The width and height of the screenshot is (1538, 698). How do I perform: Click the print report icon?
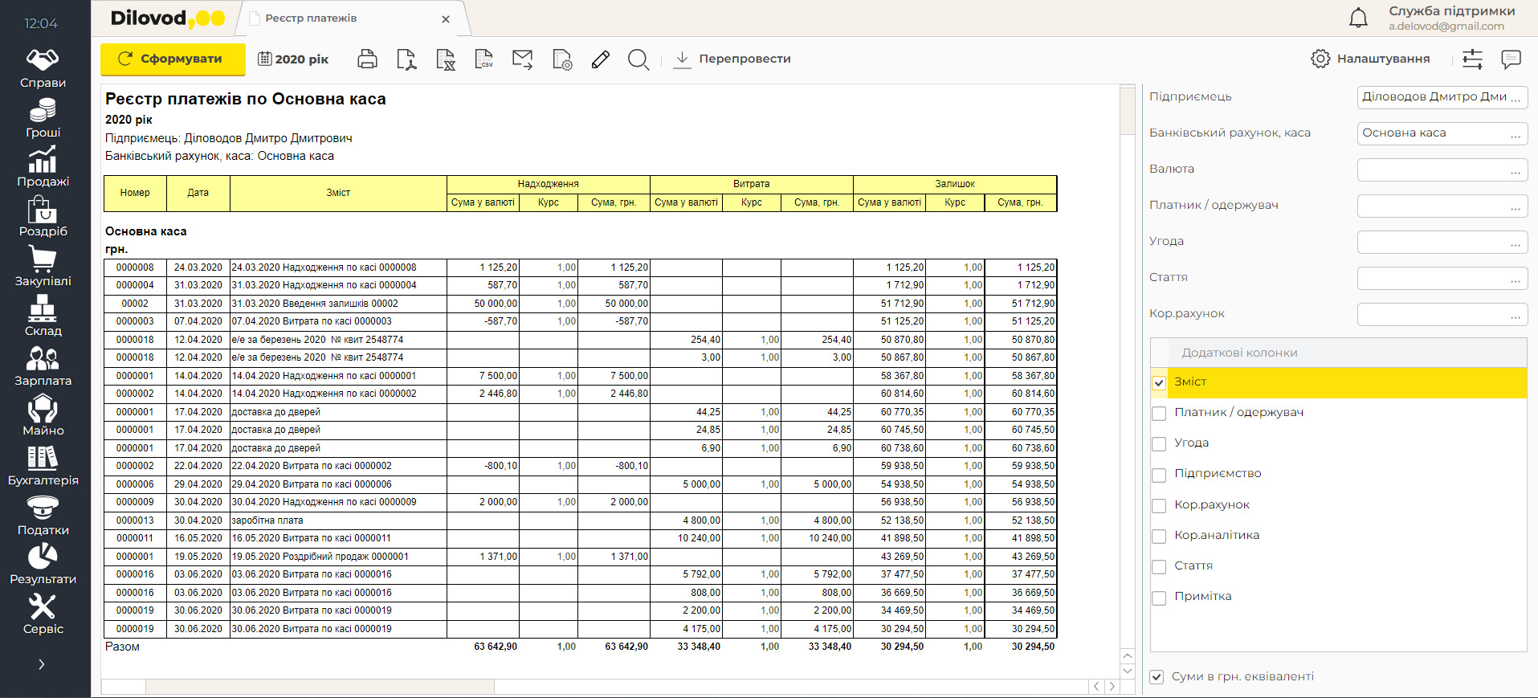tap(367, 59)
